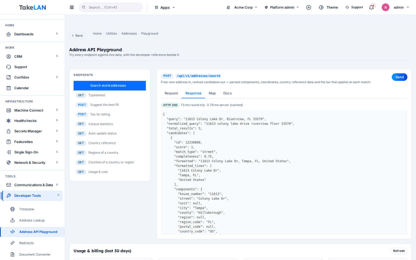
Task: Switch to the Request tab
Action: click(171, 93)
